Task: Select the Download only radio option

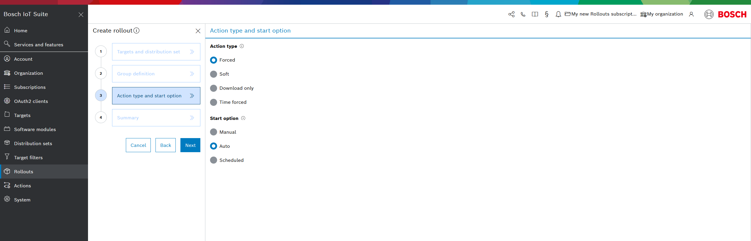Action: click(214, 88)
